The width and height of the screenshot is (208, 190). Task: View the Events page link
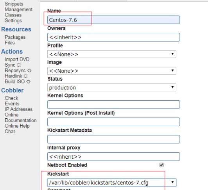coord(12,104)
